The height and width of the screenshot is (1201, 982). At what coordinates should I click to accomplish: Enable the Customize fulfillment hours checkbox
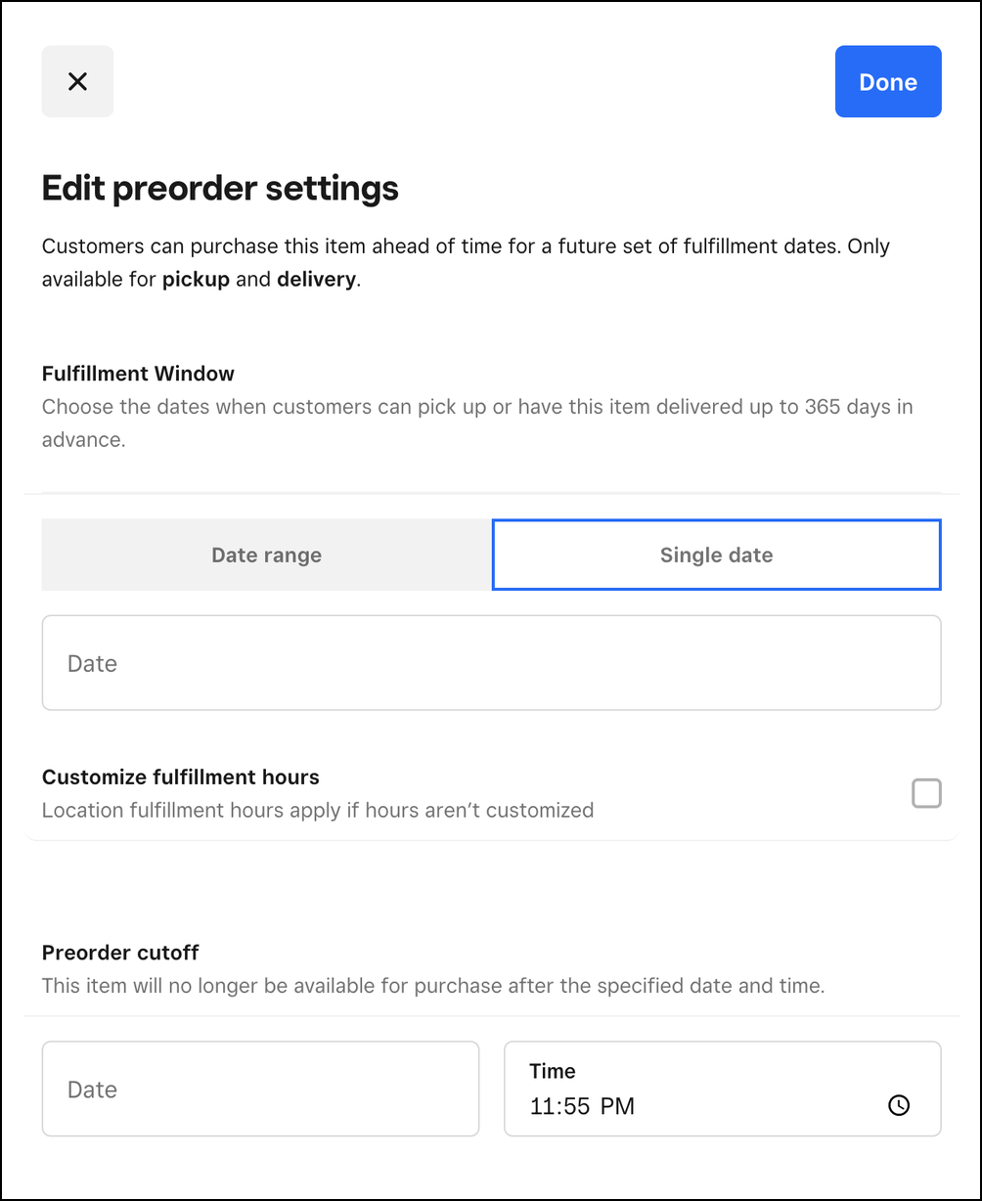point(926,793)
